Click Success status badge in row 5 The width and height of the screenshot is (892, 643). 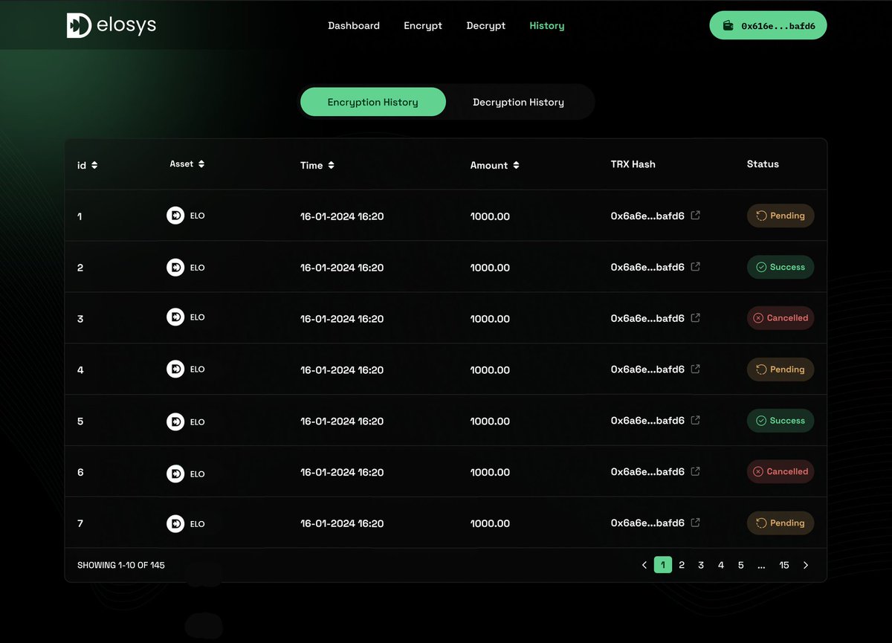[780, 421]
